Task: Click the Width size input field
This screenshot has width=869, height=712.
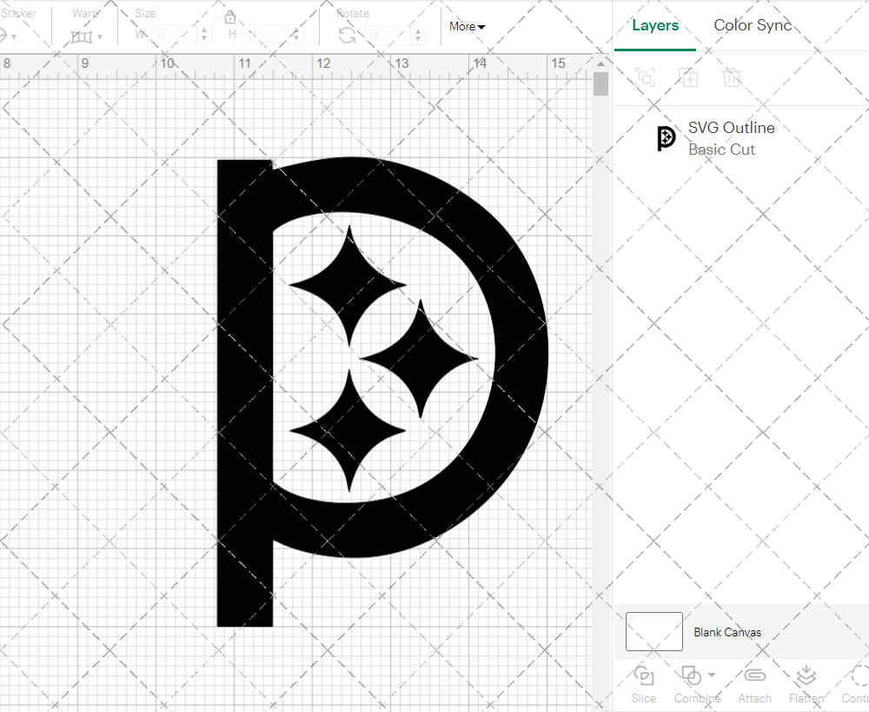Action: click(x=176, y=35)
